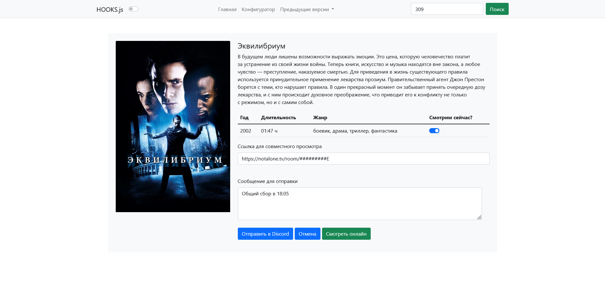
Task: Click the year value 2002
Action: pos(246,131)
